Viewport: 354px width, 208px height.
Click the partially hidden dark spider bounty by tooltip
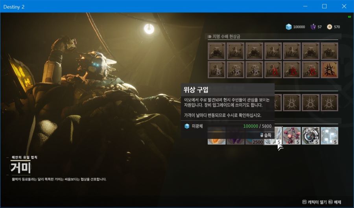[x=278, y=103]
